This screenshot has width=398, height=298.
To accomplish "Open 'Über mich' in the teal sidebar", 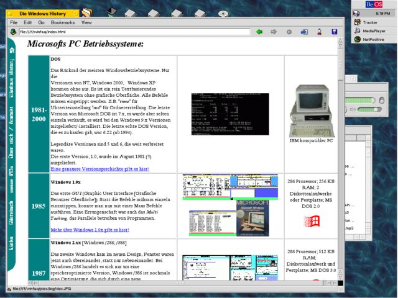I will (x=11, y=148).
